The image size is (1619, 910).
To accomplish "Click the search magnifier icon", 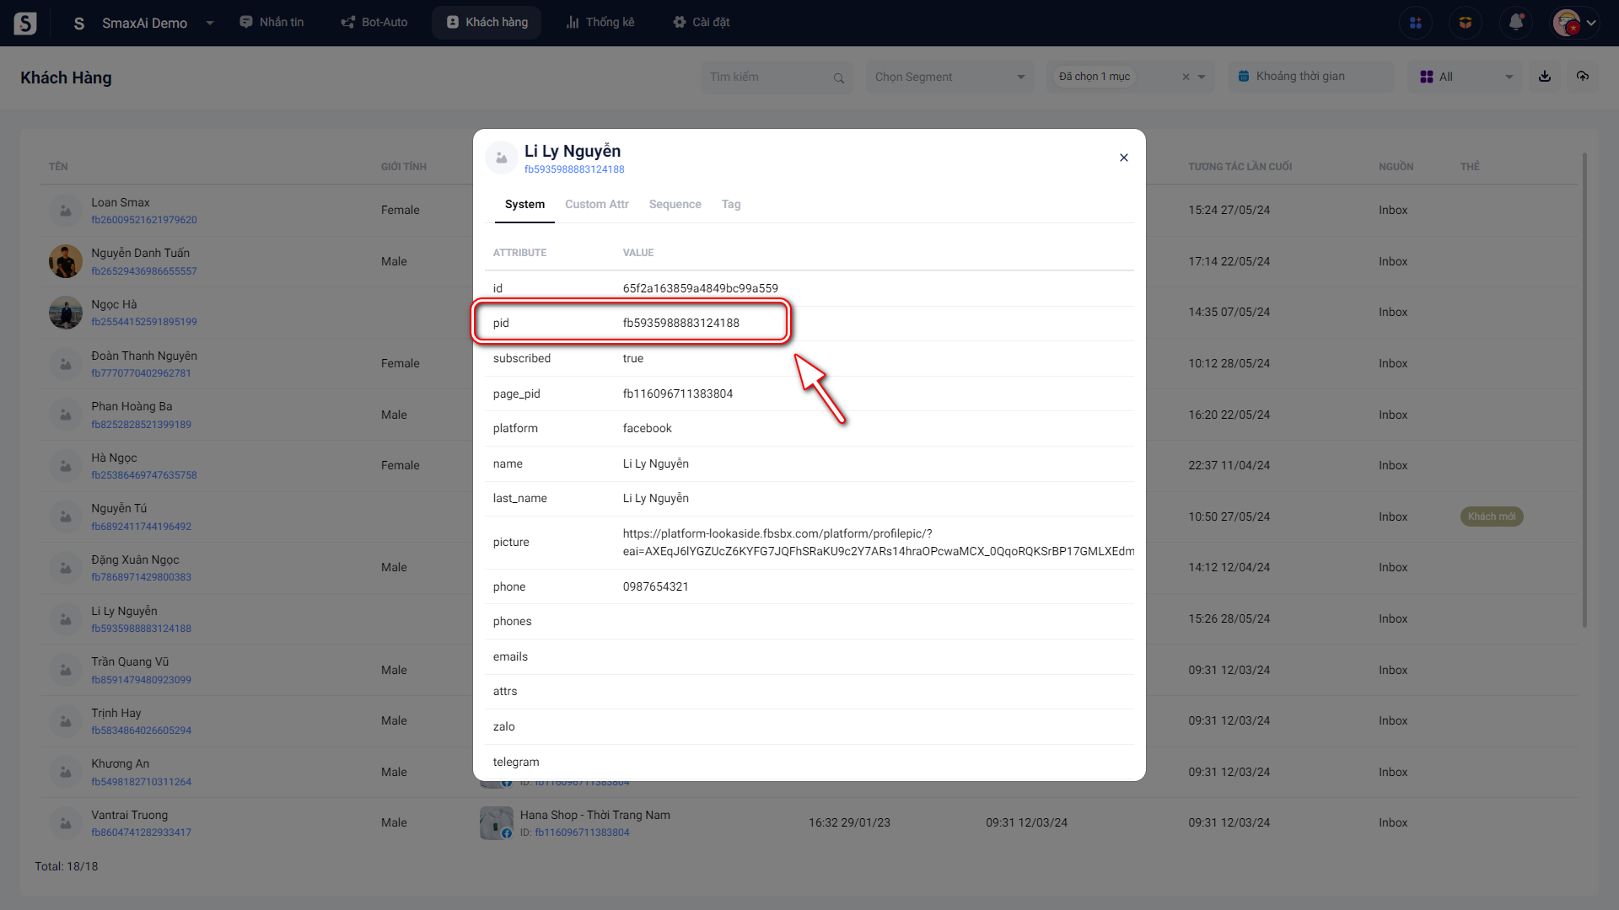I will click(838, 78).
